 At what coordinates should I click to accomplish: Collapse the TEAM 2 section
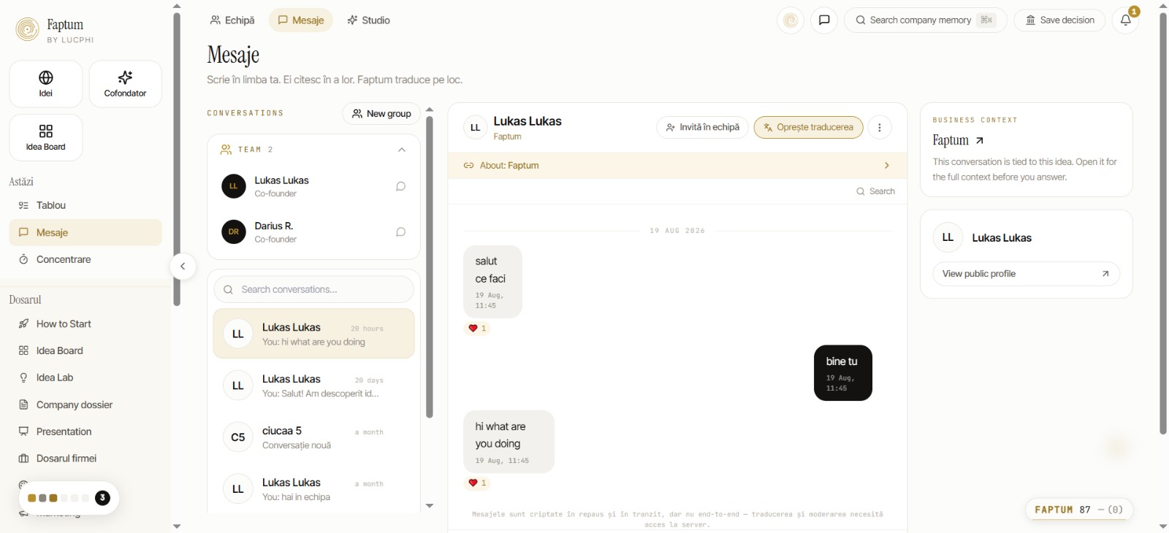pyautogui.click(x=401, y=150)
